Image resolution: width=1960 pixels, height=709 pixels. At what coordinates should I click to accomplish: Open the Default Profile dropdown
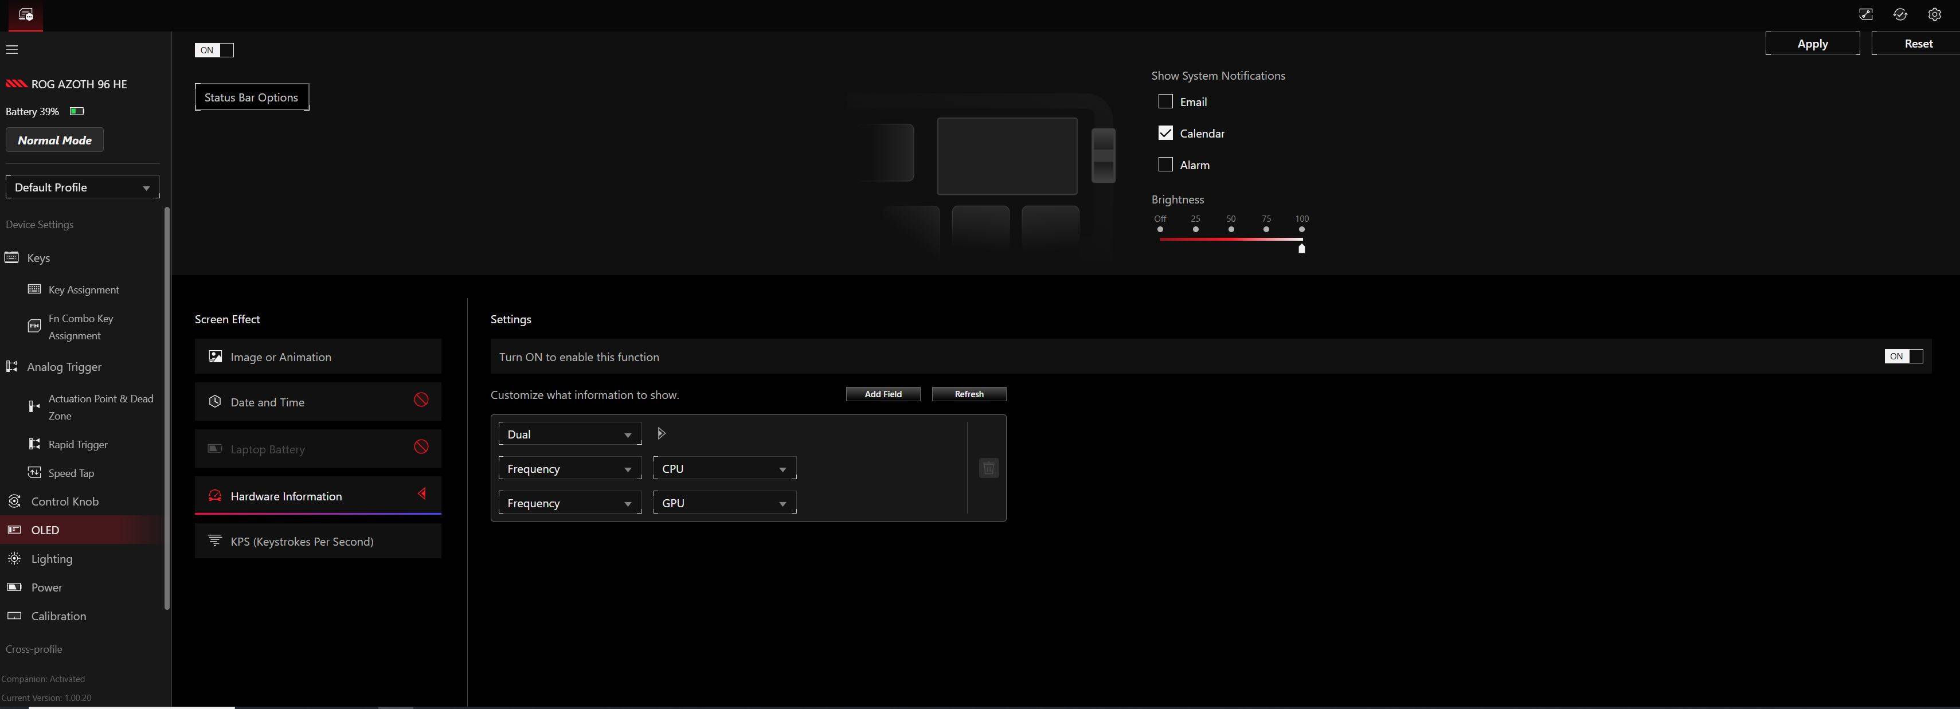(82, 187)
